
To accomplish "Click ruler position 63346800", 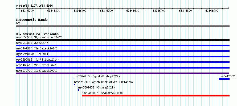I will (185, 11).
